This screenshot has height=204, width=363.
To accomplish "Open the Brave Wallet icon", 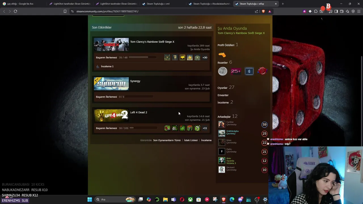I will coord(342,11).
